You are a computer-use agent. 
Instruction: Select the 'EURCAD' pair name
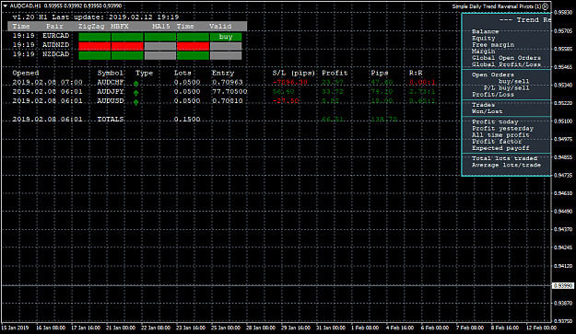tap(56, 36)
